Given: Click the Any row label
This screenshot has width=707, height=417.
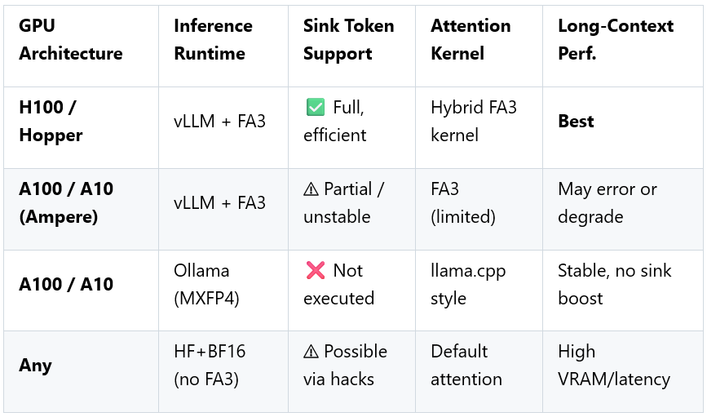Looking at the screenshot, I should click(35, 365).
